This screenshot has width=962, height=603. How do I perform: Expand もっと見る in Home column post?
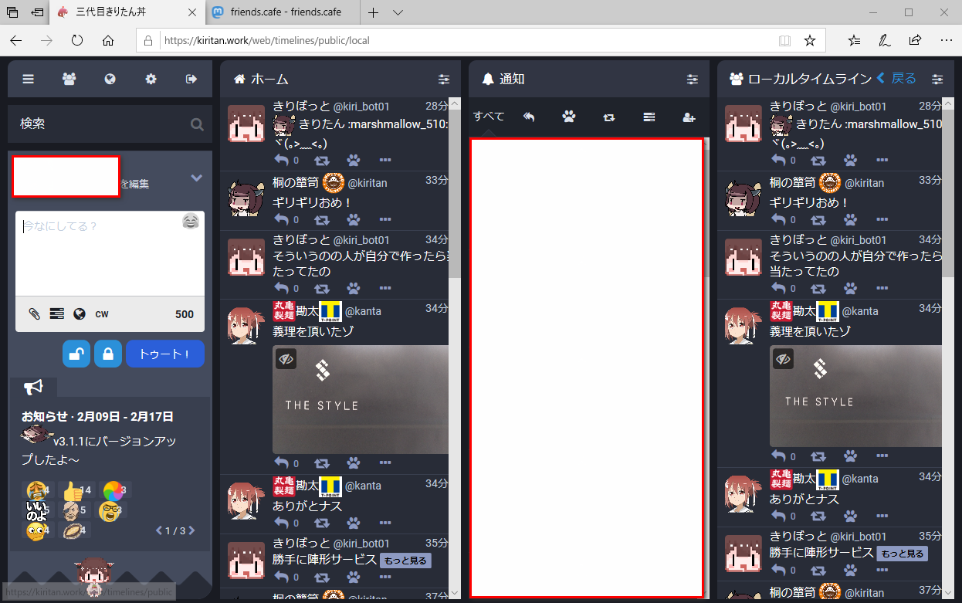[405, 561]
